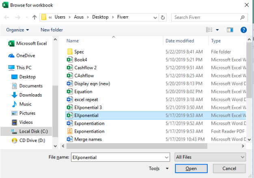The width and height of the screenshot is (254, 178).
Task: Expand the address bar history dropdown
Action: 155,17
